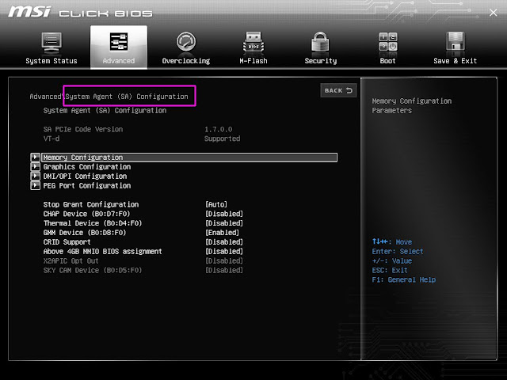The height and width of the screenshot is (380, 507).
Task: Click the X2APIC Opt Out [Disabled] value
Action: [x=224, y=260]
